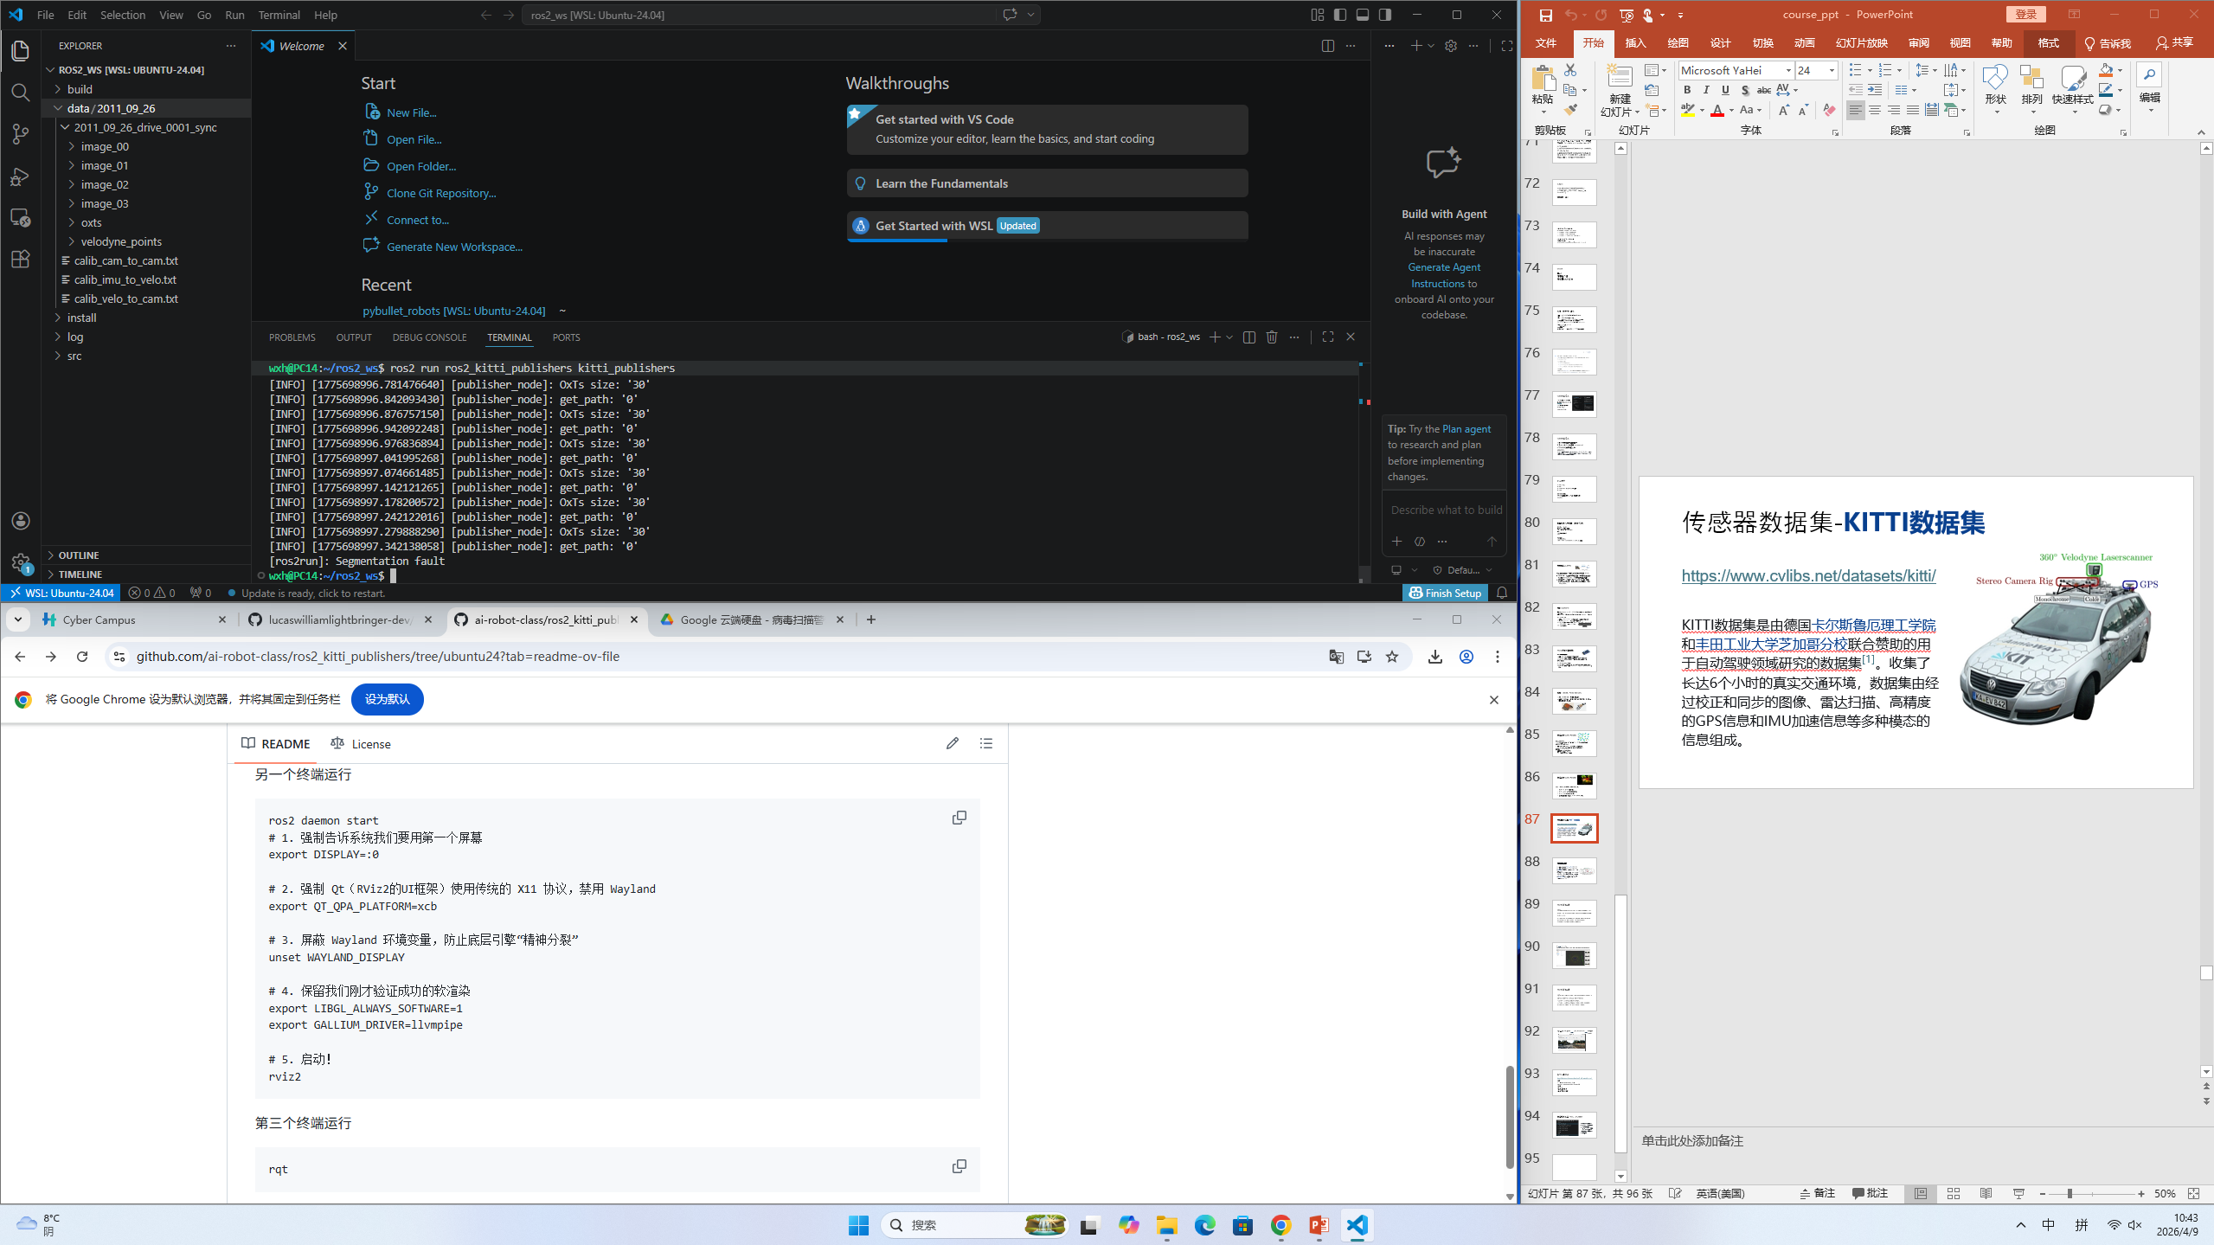Switch to DEBUG CONSOLE panel tab

tap(429, 337)
